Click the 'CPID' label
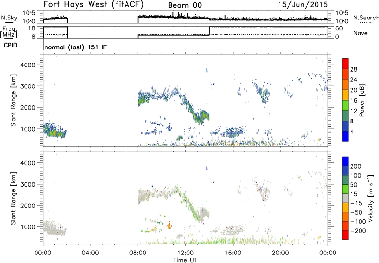Image resolution: width=379 pixels, height=263 pixels. tap(10, 45)
